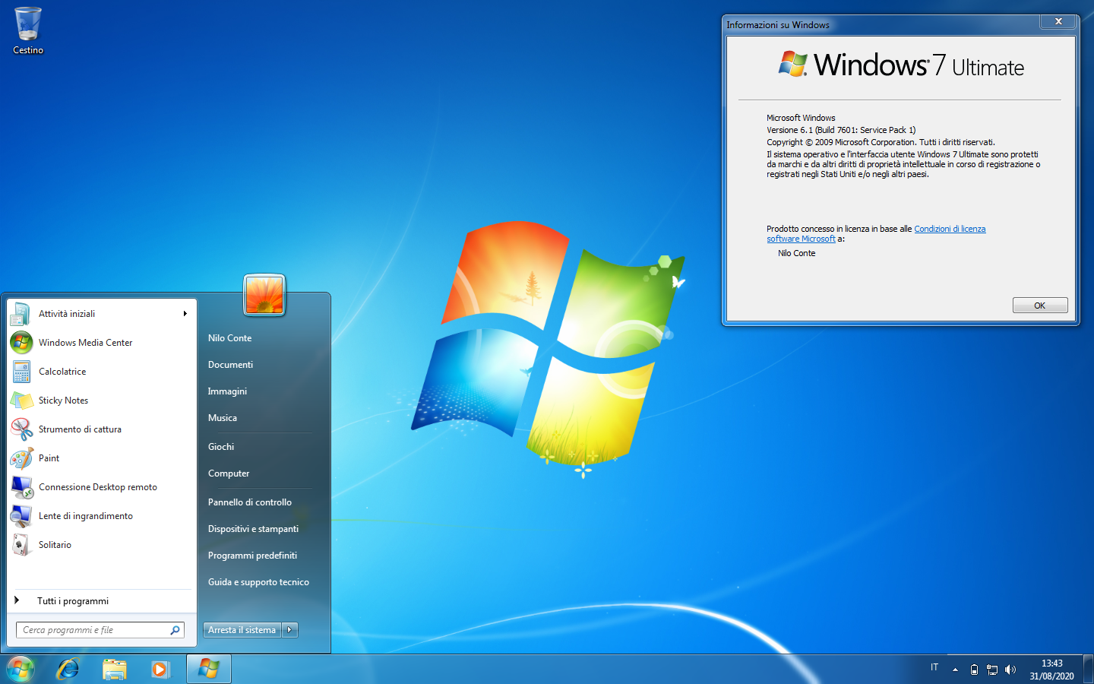
Task: Open Nilo Conte user folder
Action: (229, 338)
